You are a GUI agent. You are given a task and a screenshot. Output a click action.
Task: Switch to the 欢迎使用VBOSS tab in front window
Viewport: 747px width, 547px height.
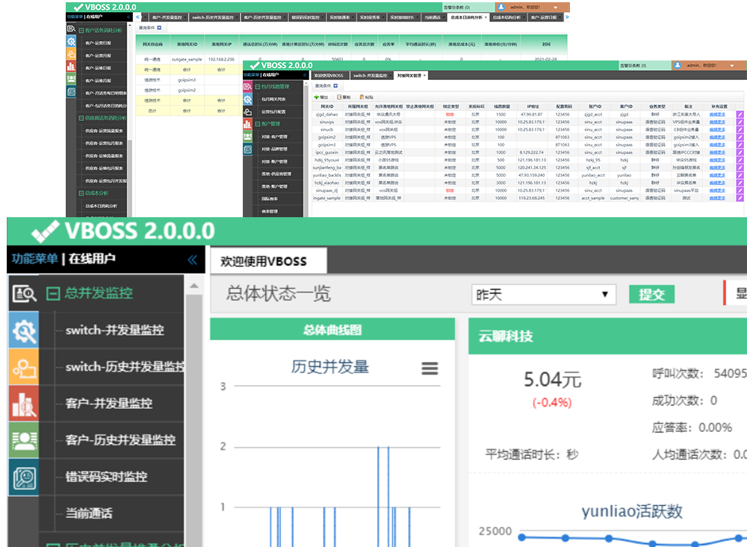tap(269, 261)
